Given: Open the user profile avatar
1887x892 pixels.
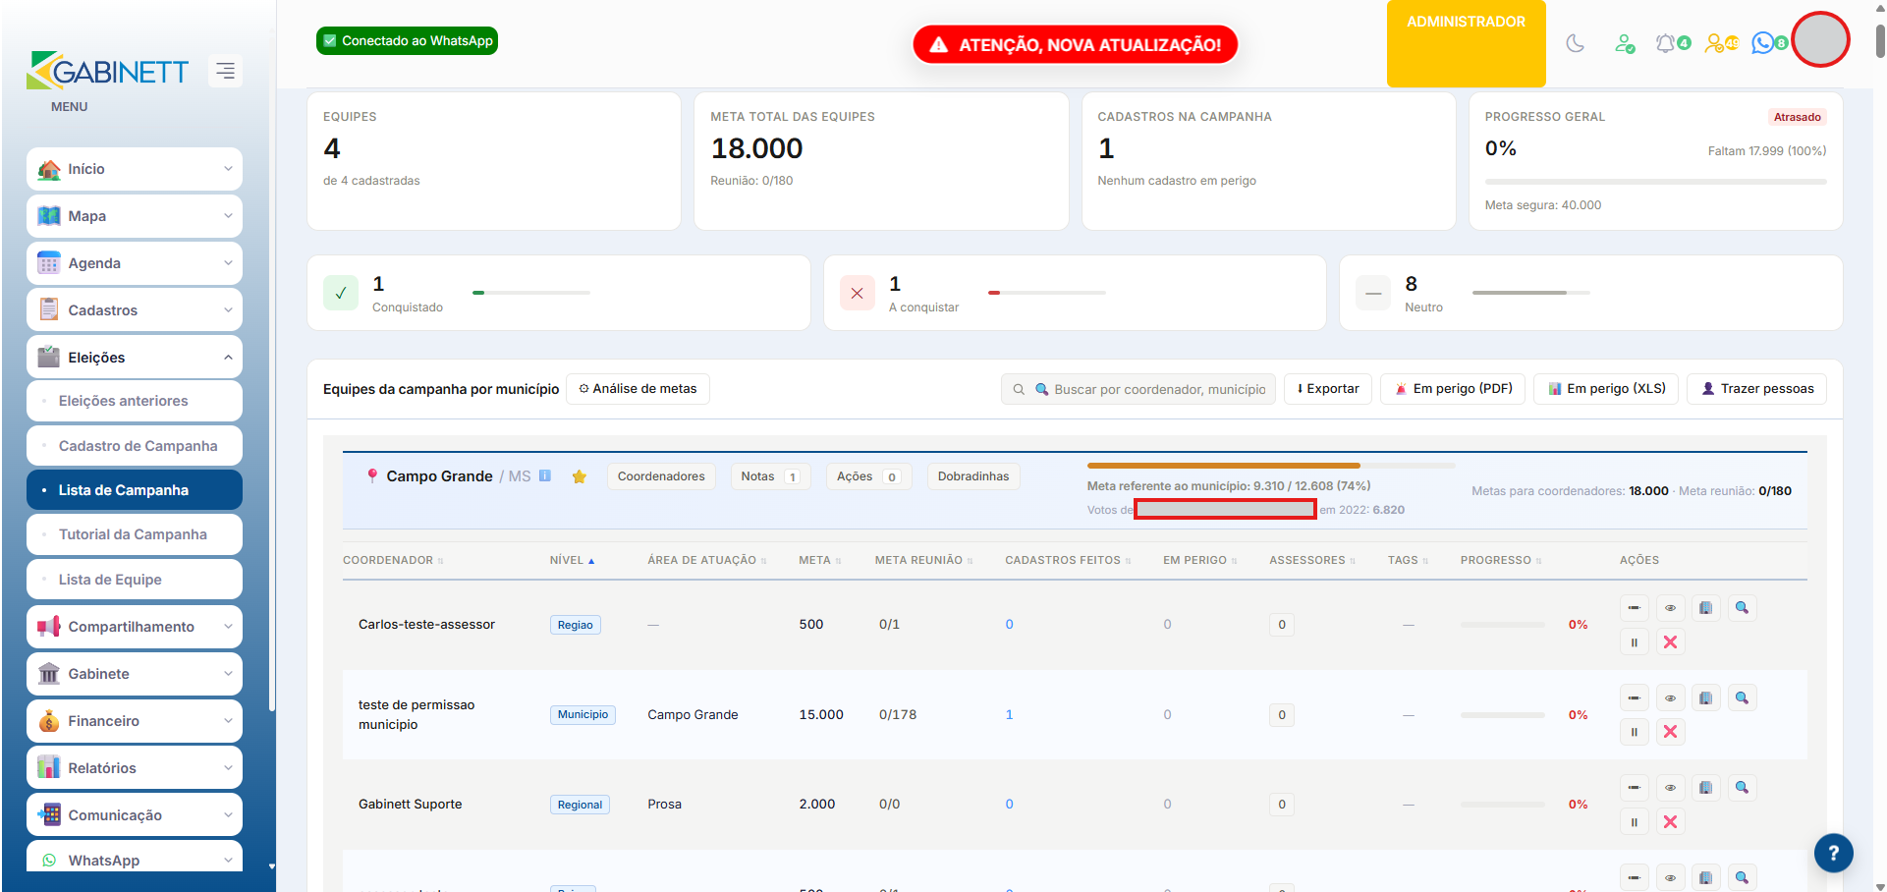Looking at the screenshot, I should [1820, 39].
